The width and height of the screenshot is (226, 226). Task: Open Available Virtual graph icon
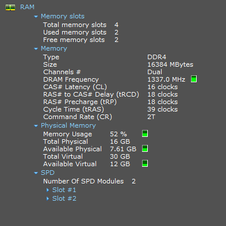(145, 163)
